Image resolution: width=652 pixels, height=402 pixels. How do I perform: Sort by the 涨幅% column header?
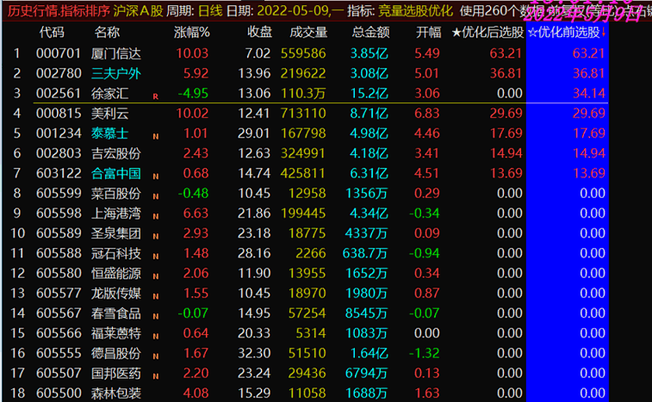pyautogui.click(x=192, y=33)
